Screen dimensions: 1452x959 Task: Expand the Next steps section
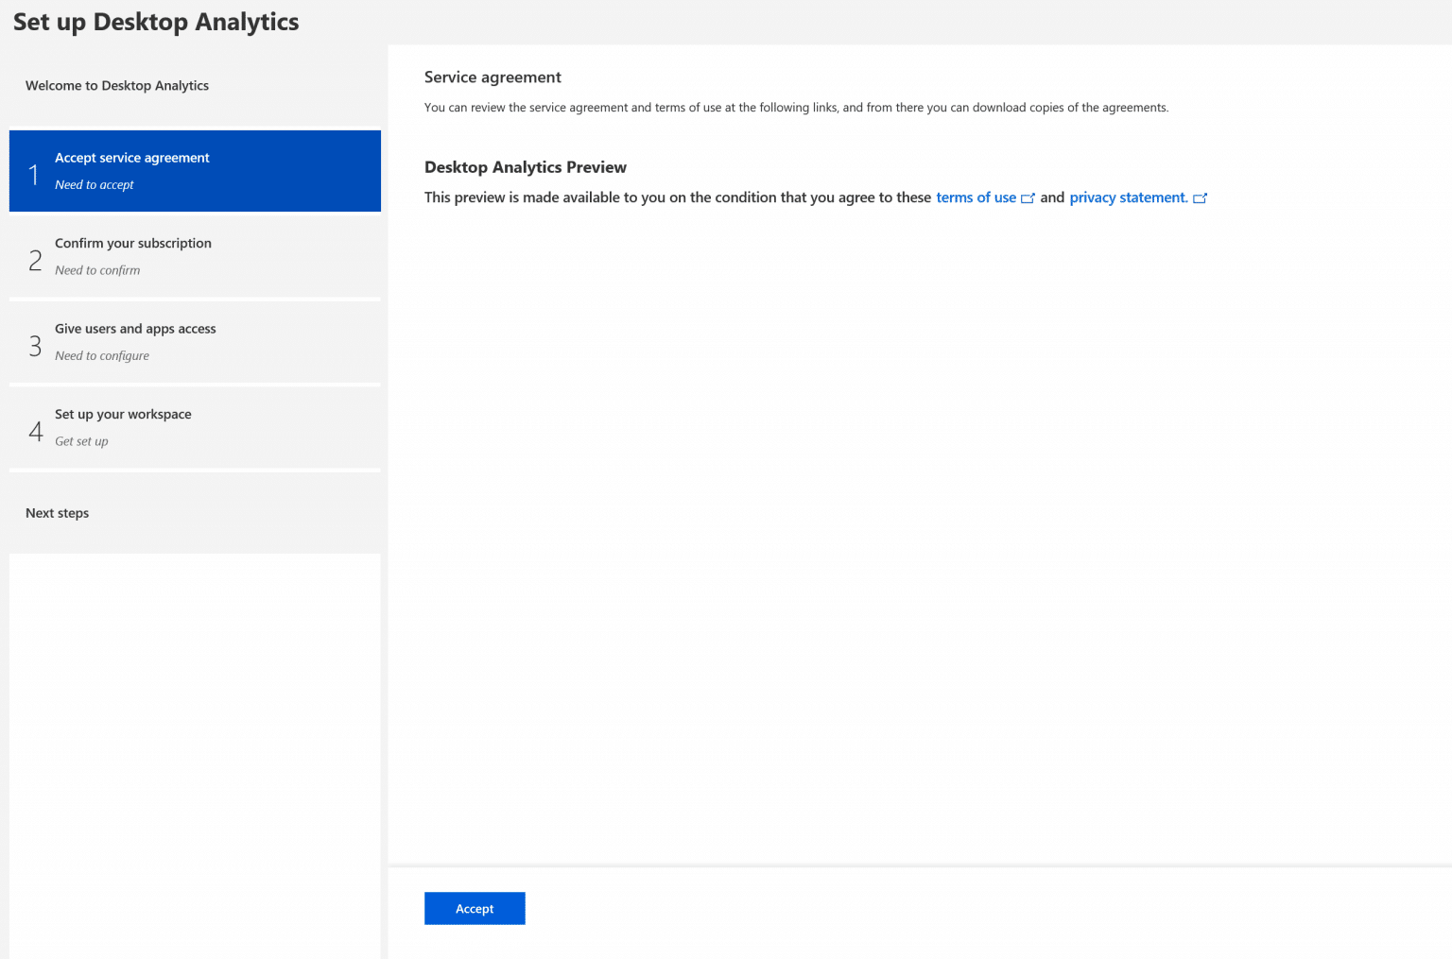57,513
